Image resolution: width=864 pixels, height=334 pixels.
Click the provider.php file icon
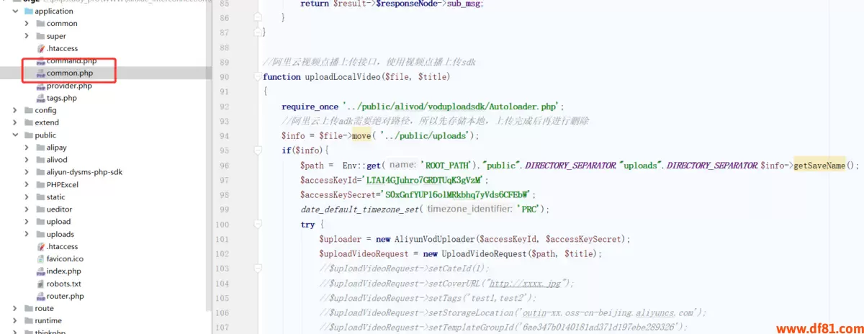(40, 86)
